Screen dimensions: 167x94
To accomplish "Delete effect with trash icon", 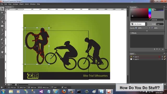I will pyautogui.click(x=163, y=49).
